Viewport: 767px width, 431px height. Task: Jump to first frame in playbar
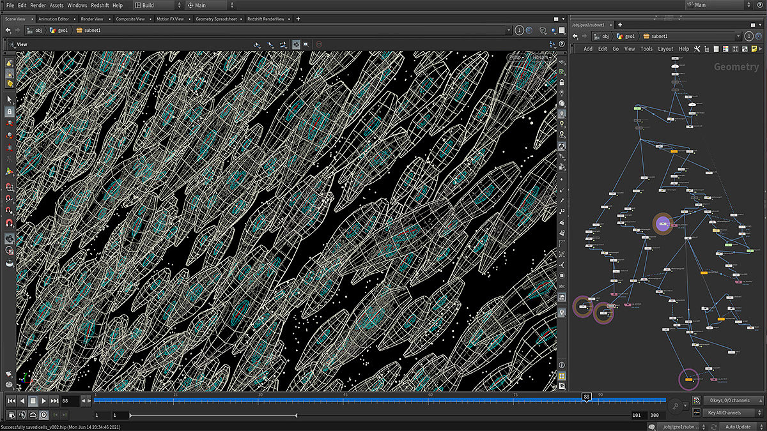11,401
